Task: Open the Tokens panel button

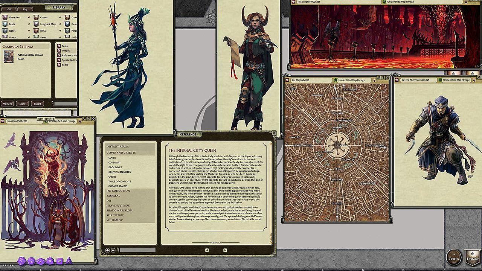Action: click(454, 258)
